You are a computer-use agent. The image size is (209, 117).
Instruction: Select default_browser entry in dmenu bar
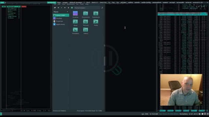click(76, 3)
